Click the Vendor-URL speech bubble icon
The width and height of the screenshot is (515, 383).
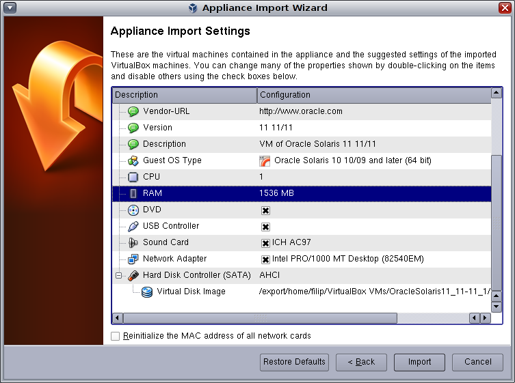[x=133, y=111]
